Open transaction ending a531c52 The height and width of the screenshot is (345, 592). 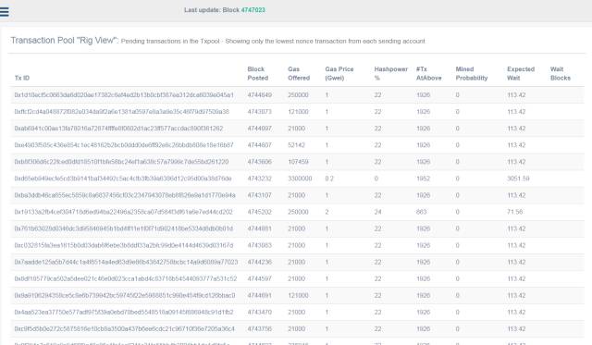(126, 278)
